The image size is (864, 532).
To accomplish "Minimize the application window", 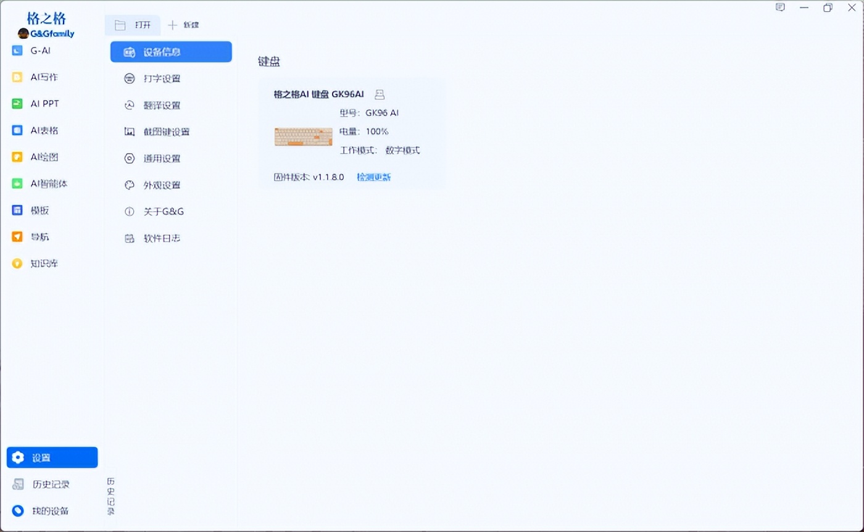I will tap(804, 7).
